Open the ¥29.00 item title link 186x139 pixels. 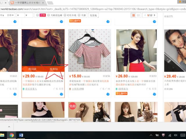tap(43, 83)
